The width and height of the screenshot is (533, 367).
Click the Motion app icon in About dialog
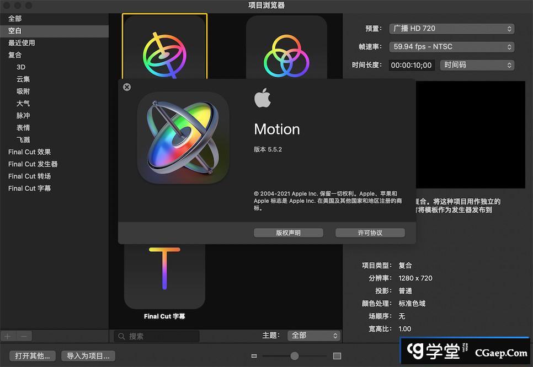tap(183, 138)
